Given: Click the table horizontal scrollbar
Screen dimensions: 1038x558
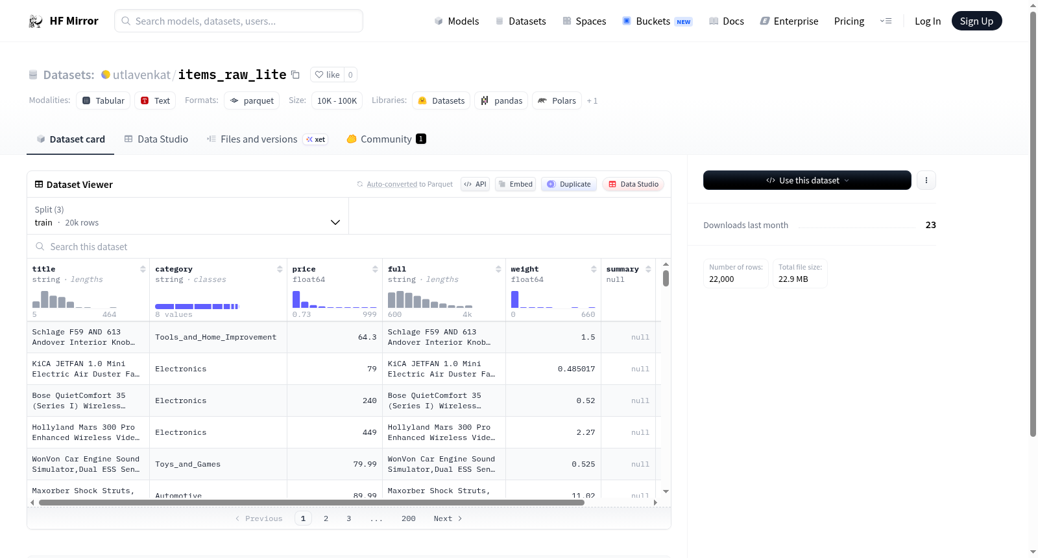Looking at the screenshot, I should pos(311,502).
